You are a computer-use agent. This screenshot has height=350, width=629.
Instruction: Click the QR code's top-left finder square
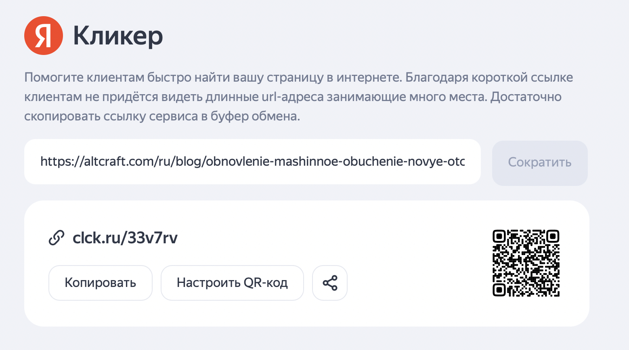tap(499, 236)
